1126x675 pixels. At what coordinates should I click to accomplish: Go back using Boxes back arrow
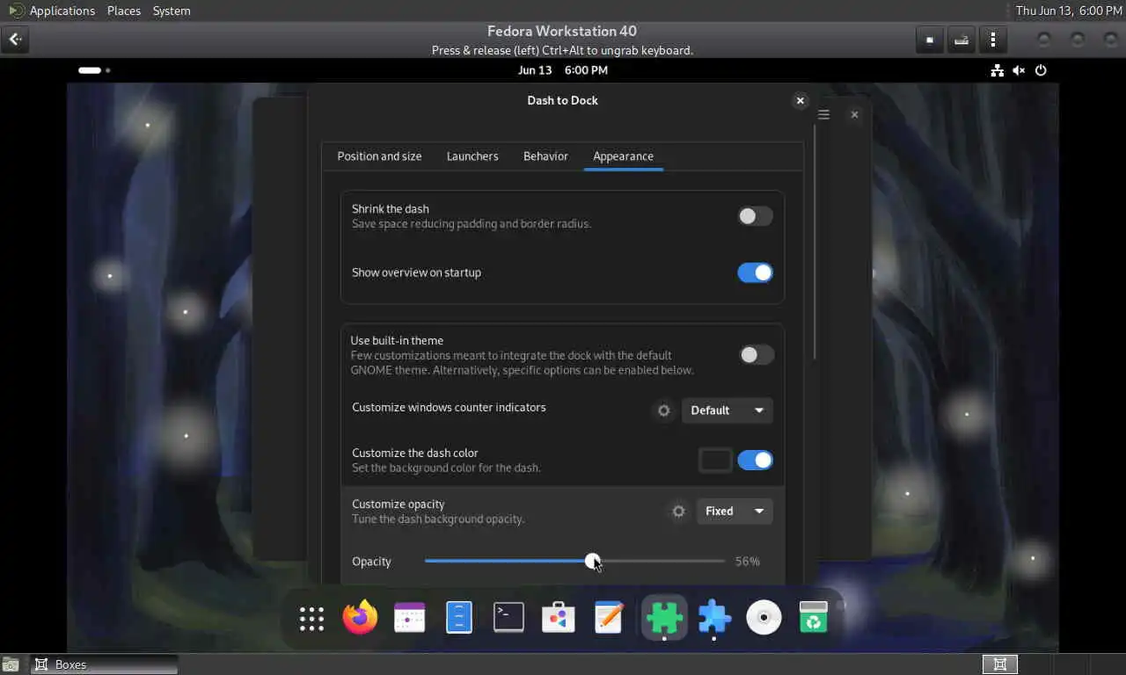[x=15, y=40]
